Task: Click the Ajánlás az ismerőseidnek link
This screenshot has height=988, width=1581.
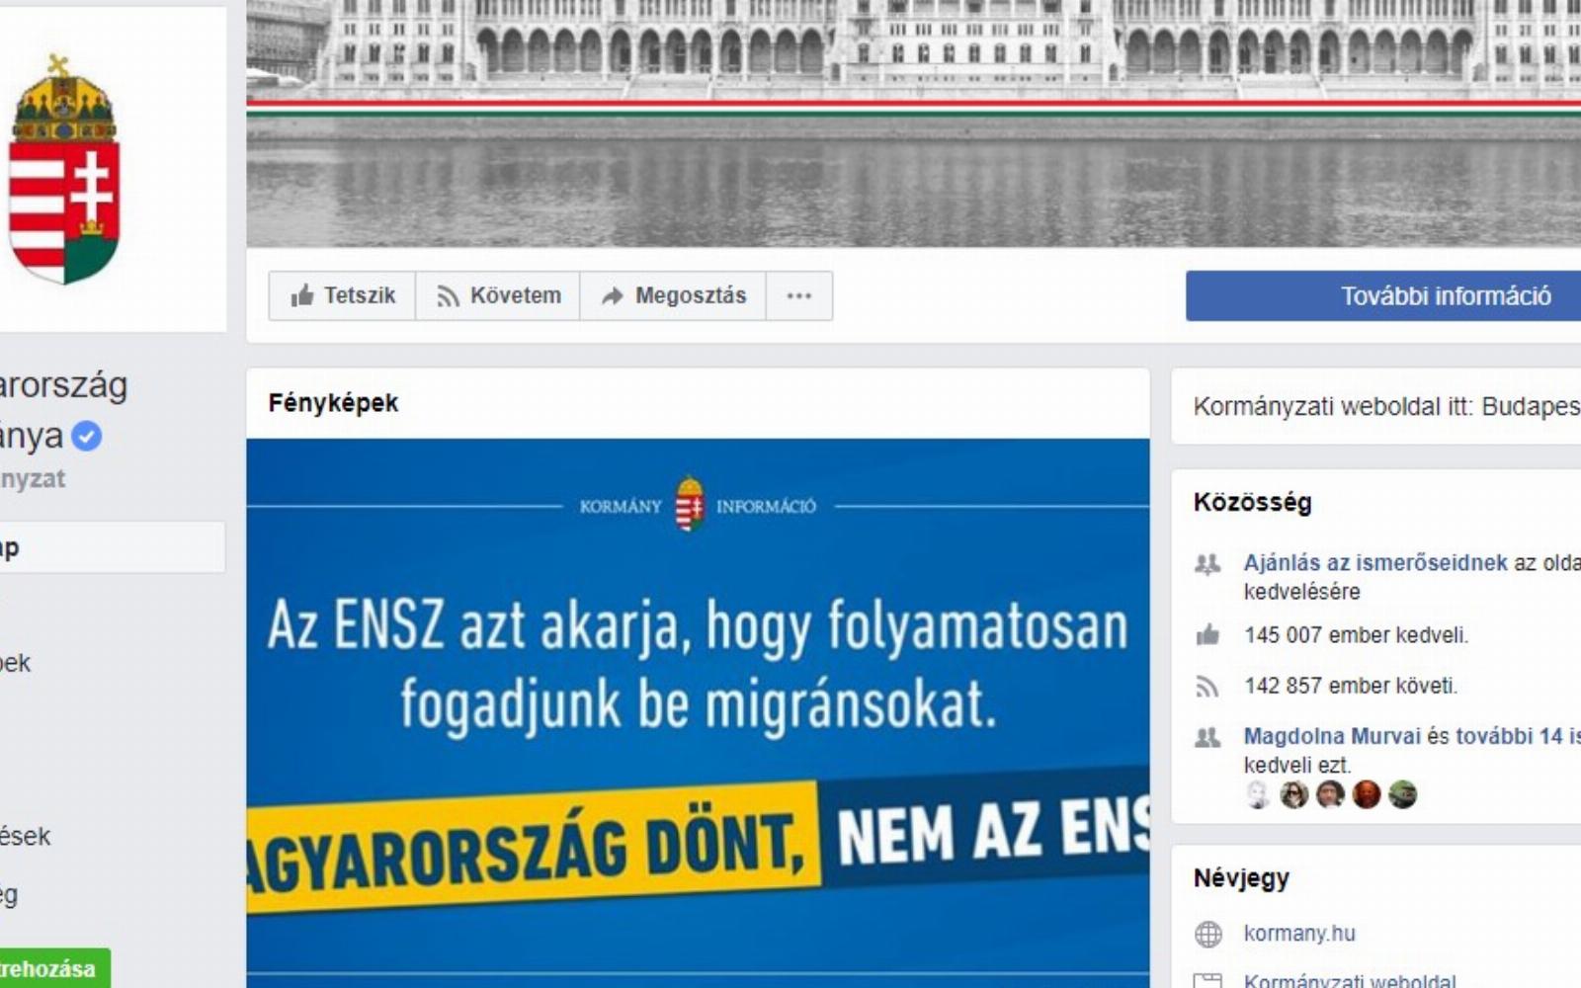Action: pos(1375,562)
